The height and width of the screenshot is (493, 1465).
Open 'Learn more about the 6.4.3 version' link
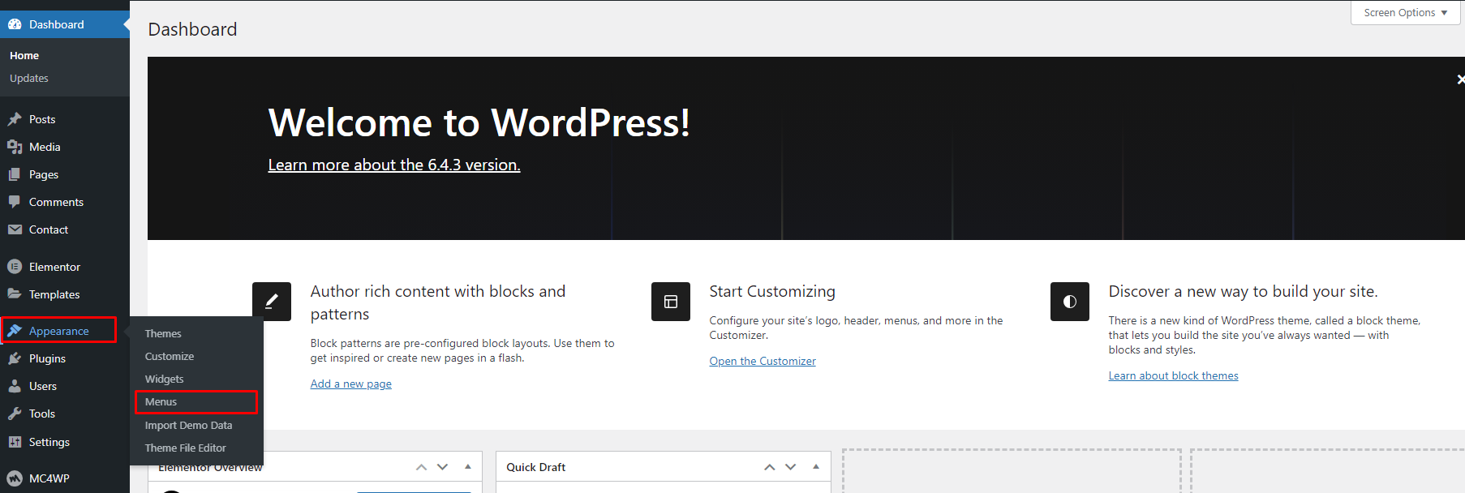pyautogui.click(x=394, y=165)
